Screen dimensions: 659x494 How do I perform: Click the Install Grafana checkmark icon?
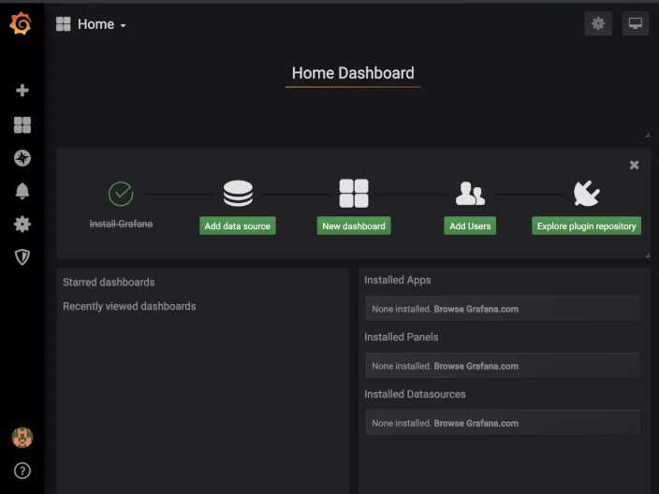click(121, 194)
